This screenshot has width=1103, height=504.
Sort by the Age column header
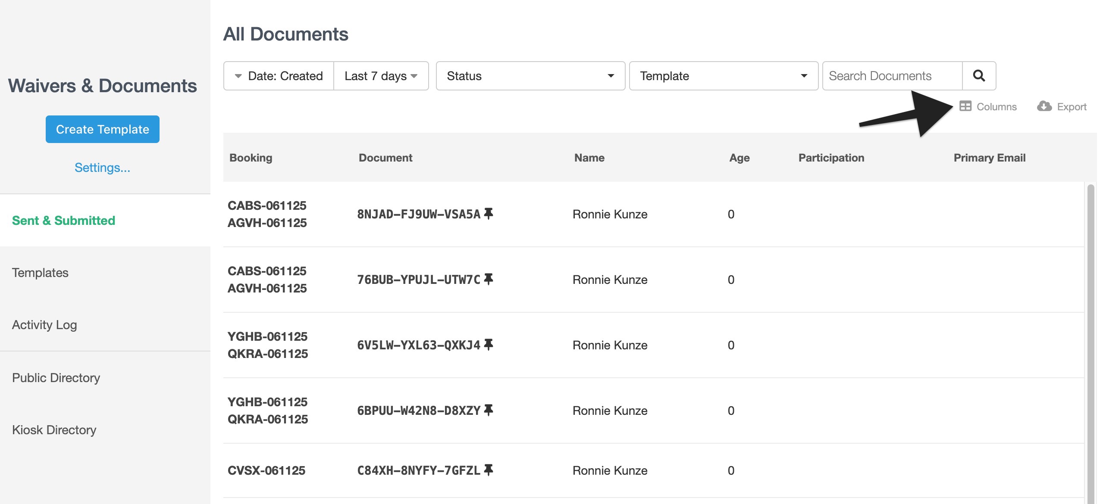[x=739, y=158]
